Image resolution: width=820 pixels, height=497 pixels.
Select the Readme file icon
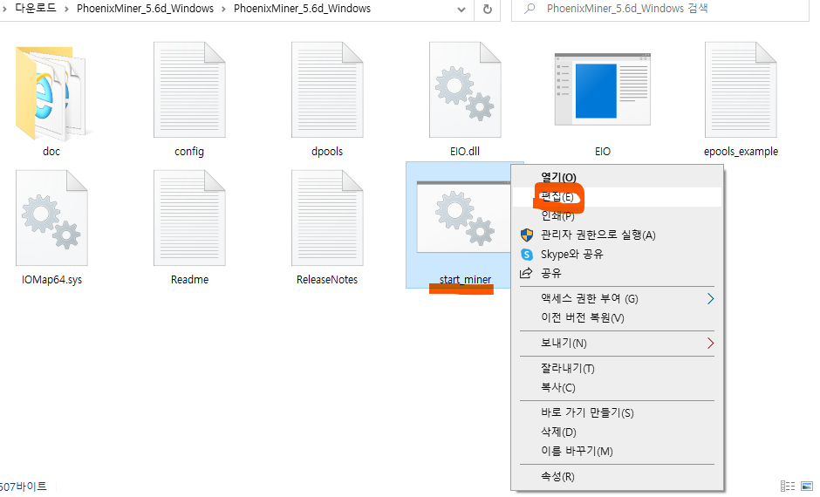189,218
